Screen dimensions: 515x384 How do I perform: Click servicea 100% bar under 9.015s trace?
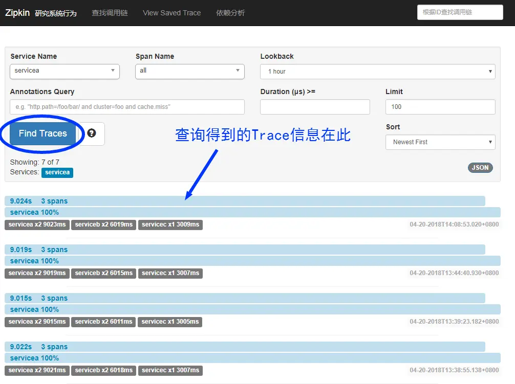point(252,309)
